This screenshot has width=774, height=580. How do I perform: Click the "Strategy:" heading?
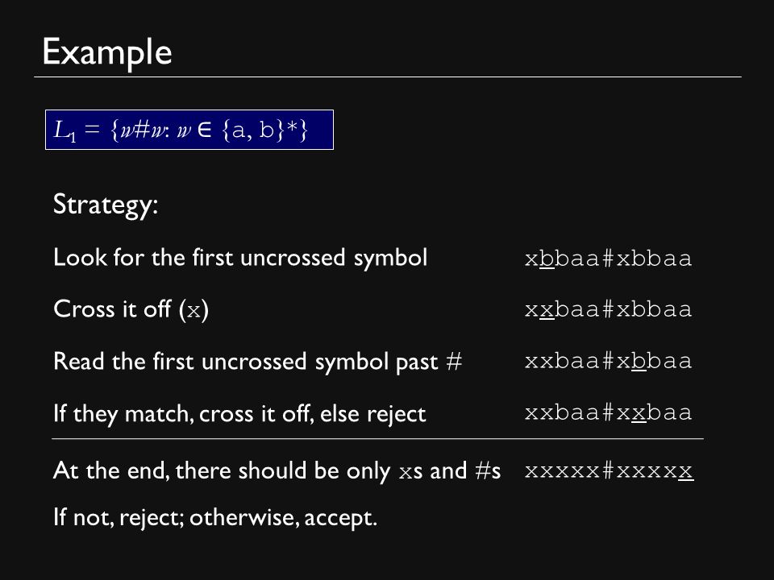click(106, 205)
